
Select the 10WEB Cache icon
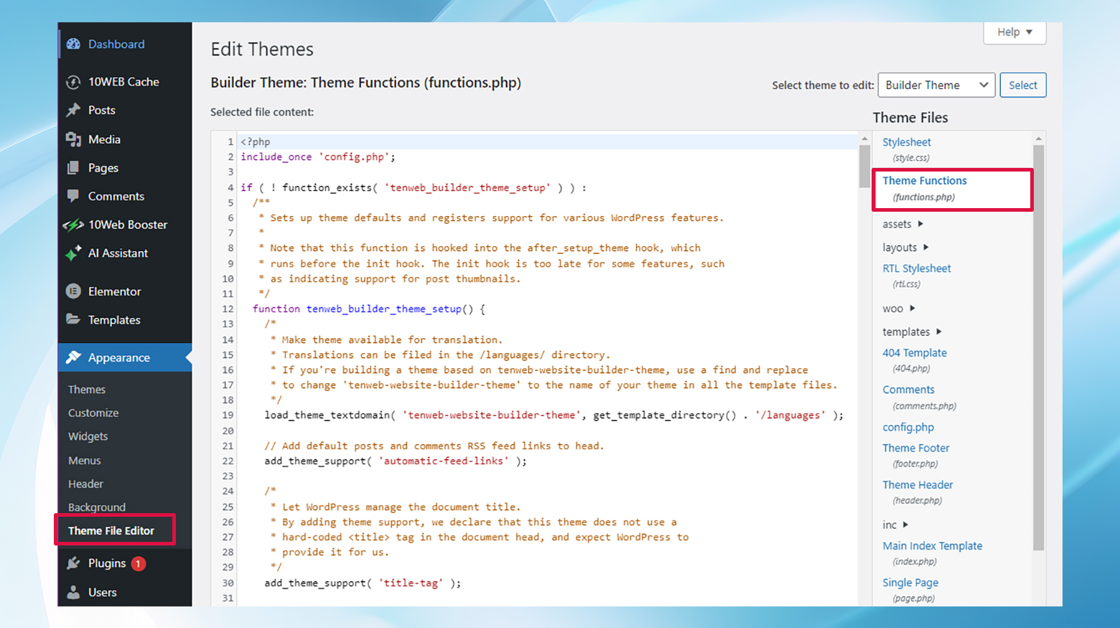pos(73,81)
